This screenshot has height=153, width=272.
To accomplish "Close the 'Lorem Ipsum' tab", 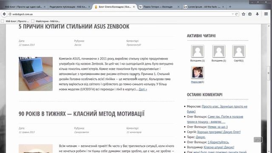I will pyautogui.click(x=223, y=7).
